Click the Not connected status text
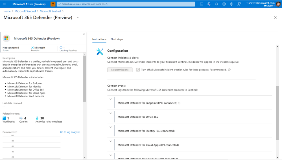The height and width of the screenshot is (160, 282). [x=11, y=48]
